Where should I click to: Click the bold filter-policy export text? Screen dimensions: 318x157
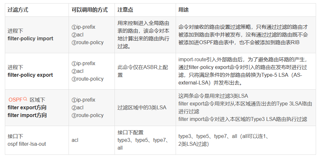click(30, 75)
